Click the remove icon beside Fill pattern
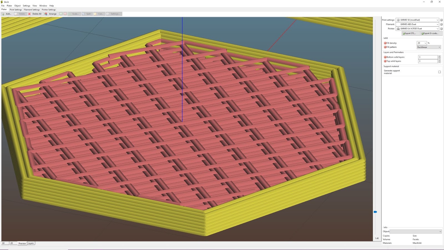 coord(385,47)
